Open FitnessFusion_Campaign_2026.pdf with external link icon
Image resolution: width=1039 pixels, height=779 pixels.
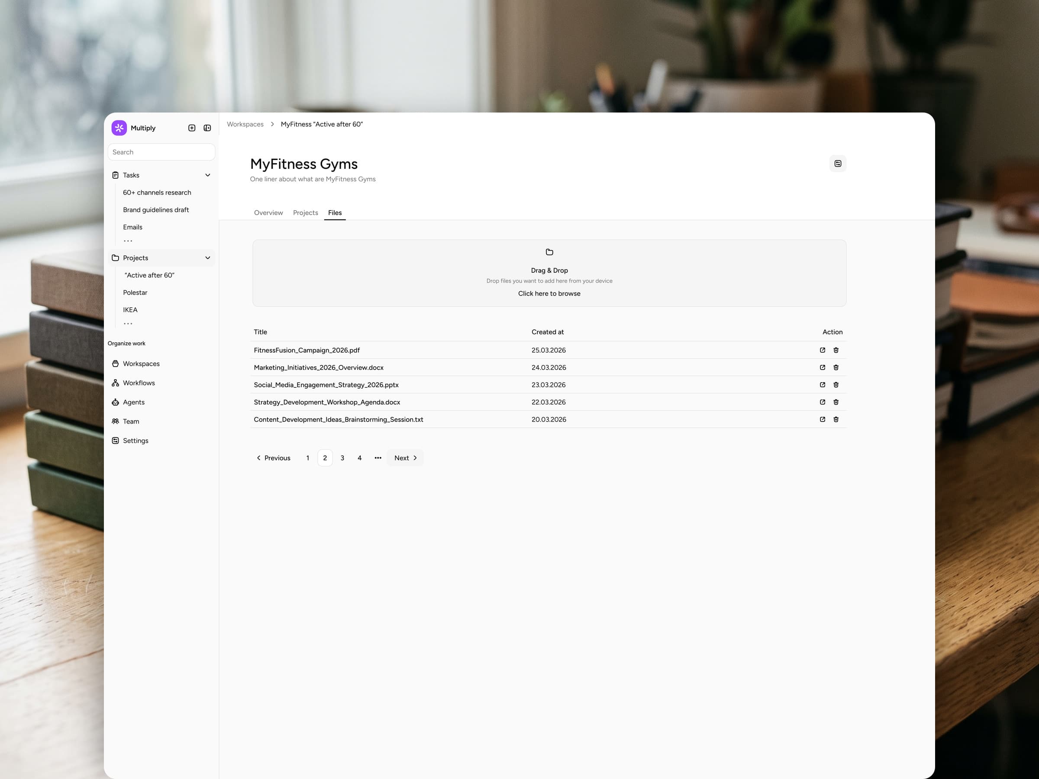click(x=822, y=350)
